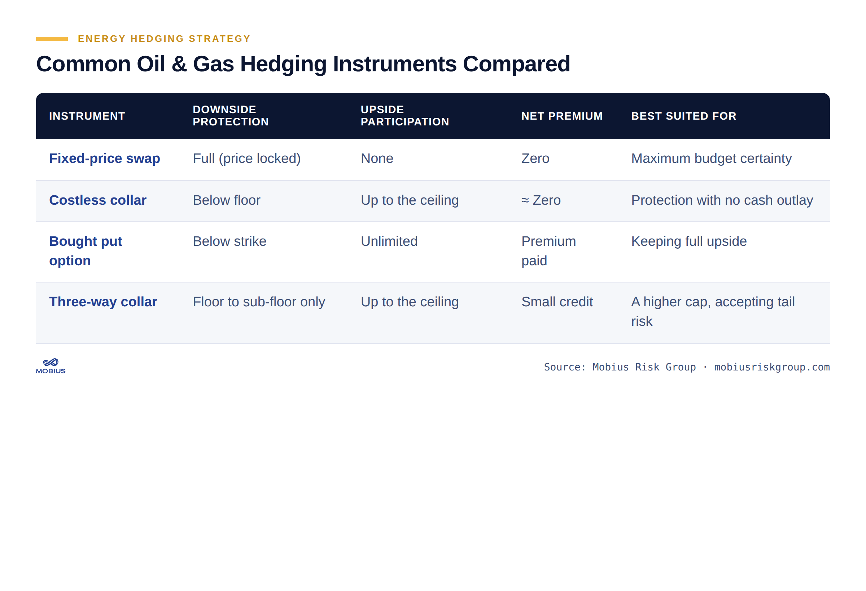Open the Three-way collar row label
The width and height of the screenshot is (866, 591).
point(103,302)
